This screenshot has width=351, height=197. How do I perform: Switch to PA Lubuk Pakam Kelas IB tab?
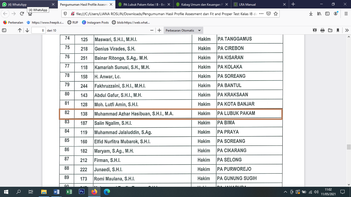tap(144, 4)
